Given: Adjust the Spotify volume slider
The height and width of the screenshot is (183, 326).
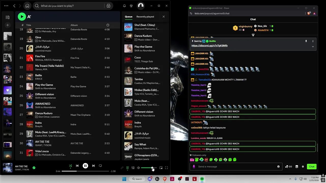Looking at the screenshot, I should (x=149, y=168).
